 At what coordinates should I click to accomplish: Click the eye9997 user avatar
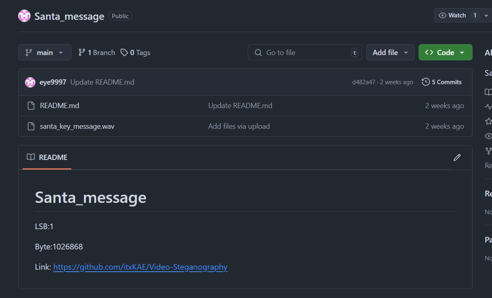click(x=30, y=82)
